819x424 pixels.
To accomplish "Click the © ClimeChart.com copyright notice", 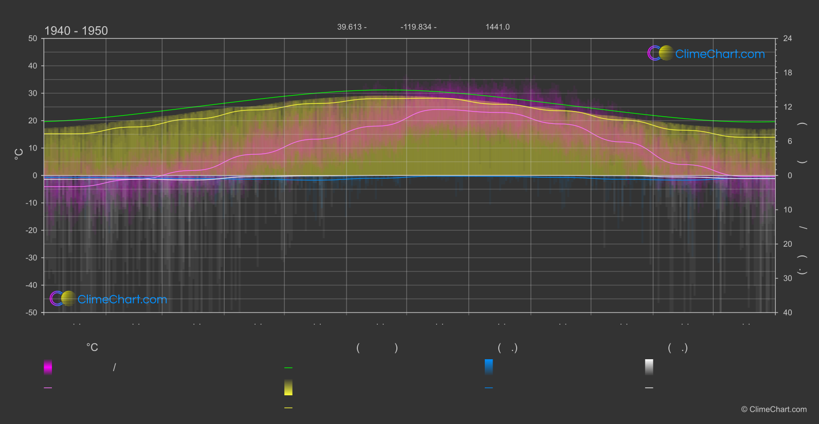I will 774,409.
